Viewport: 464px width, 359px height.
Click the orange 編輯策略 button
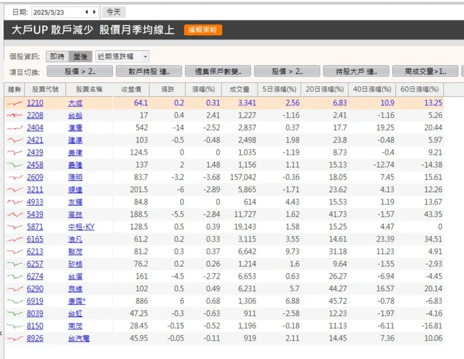click(x=203, y=30)
